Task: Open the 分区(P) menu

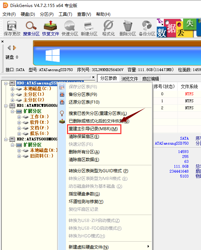Action: 47,14
